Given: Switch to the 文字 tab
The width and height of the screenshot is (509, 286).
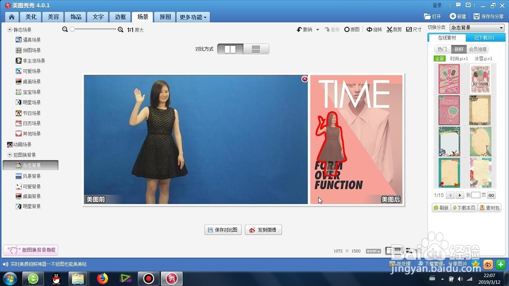Looking at the screenshot, I should 98,17.
